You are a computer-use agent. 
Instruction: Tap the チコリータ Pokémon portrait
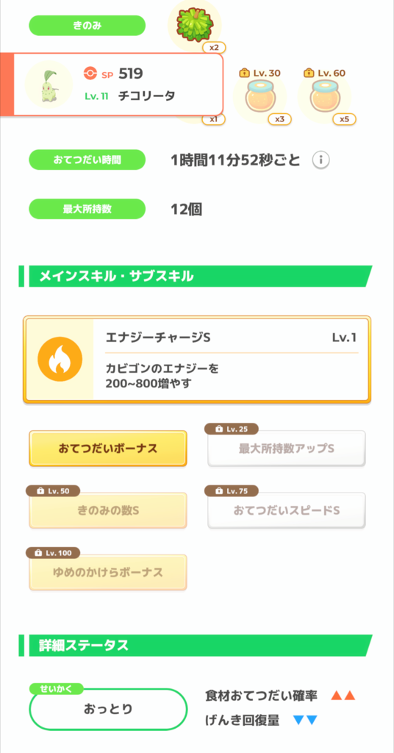pos(49,85)
